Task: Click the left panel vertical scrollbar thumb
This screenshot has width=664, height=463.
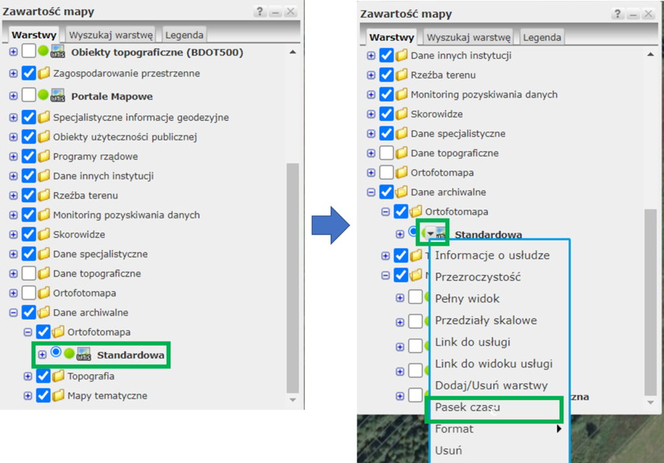Action: pos(292,272)
